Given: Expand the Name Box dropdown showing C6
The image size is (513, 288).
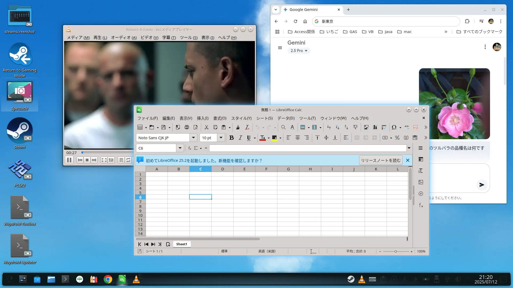Looking at the screenshot, I should 180,148.
